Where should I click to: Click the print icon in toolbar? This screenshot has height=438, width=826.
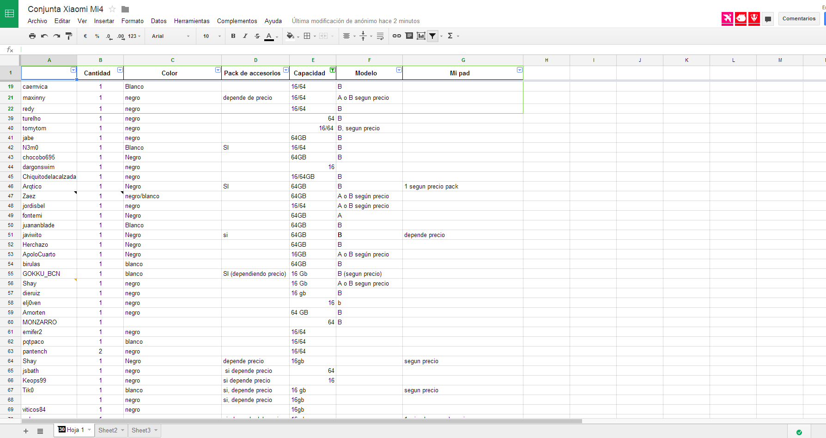click(x=32, y=36)
